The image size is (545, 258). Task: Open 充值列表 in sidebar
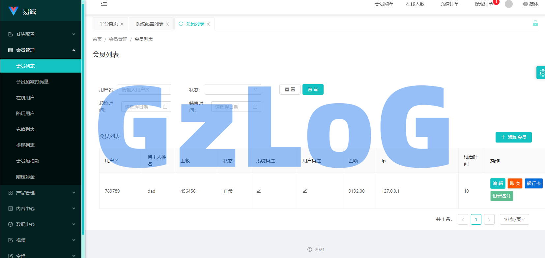41,129
